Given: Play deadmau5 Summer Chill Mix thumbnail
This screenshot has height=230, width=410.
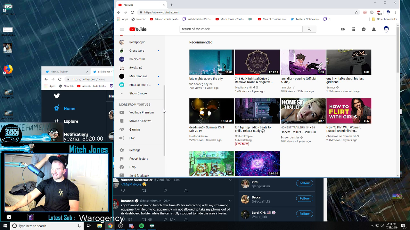Looking at the screenshot, I should tap(212, 111).
